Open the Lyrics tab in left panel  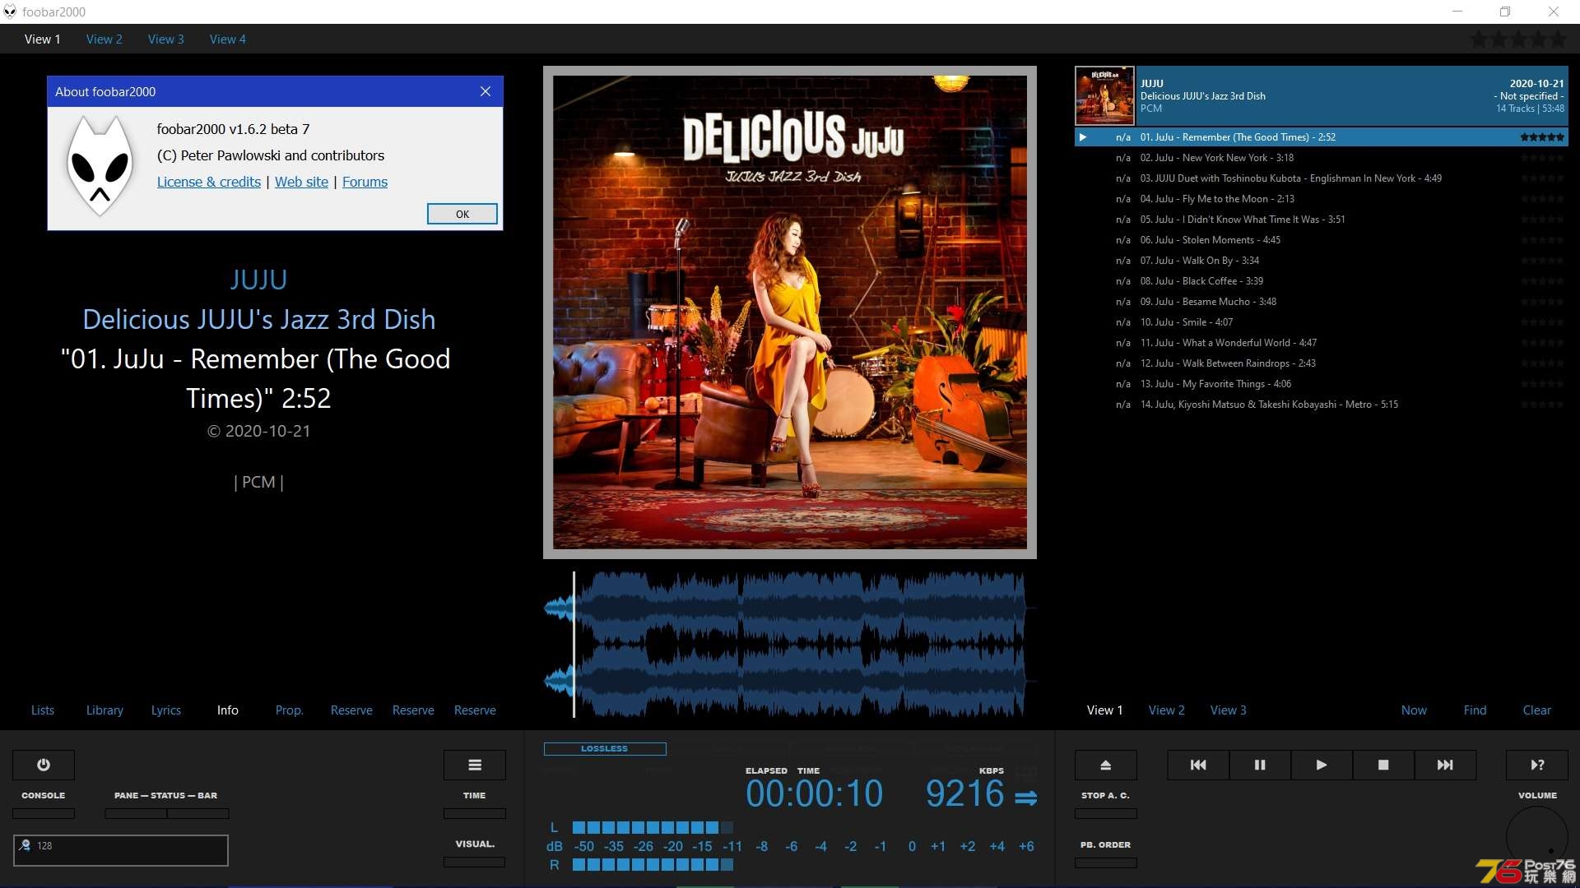[x=166, y=710]
